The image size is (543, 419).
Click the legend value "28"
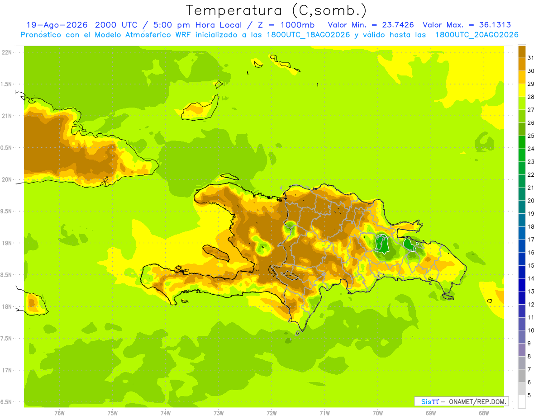pos(531,97)
